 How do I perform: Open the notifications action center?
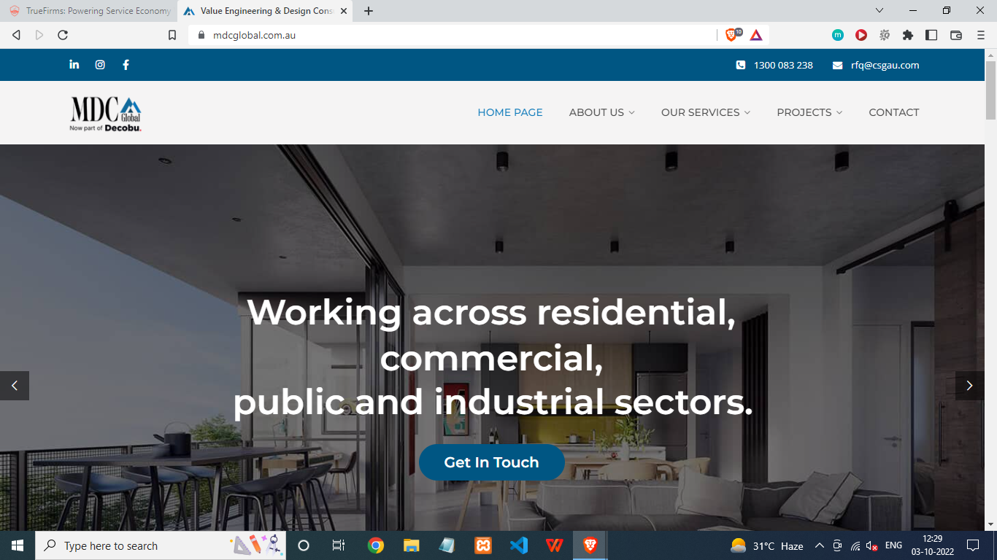click(x=973, y=545)
